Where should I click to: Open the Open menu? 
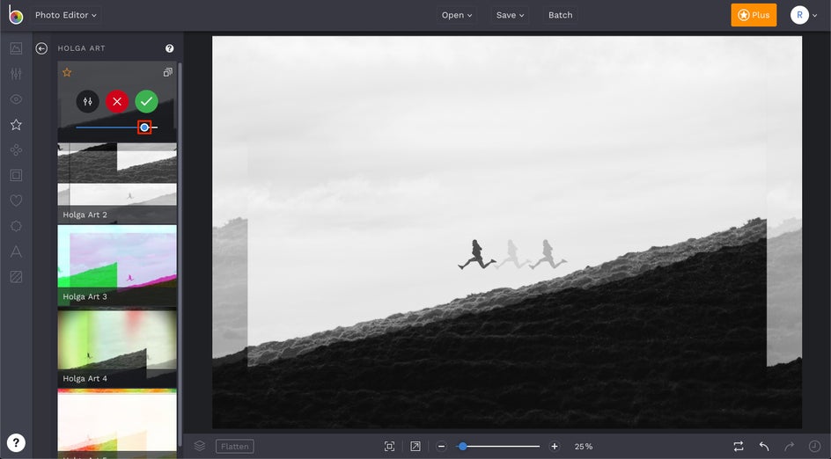456,15
